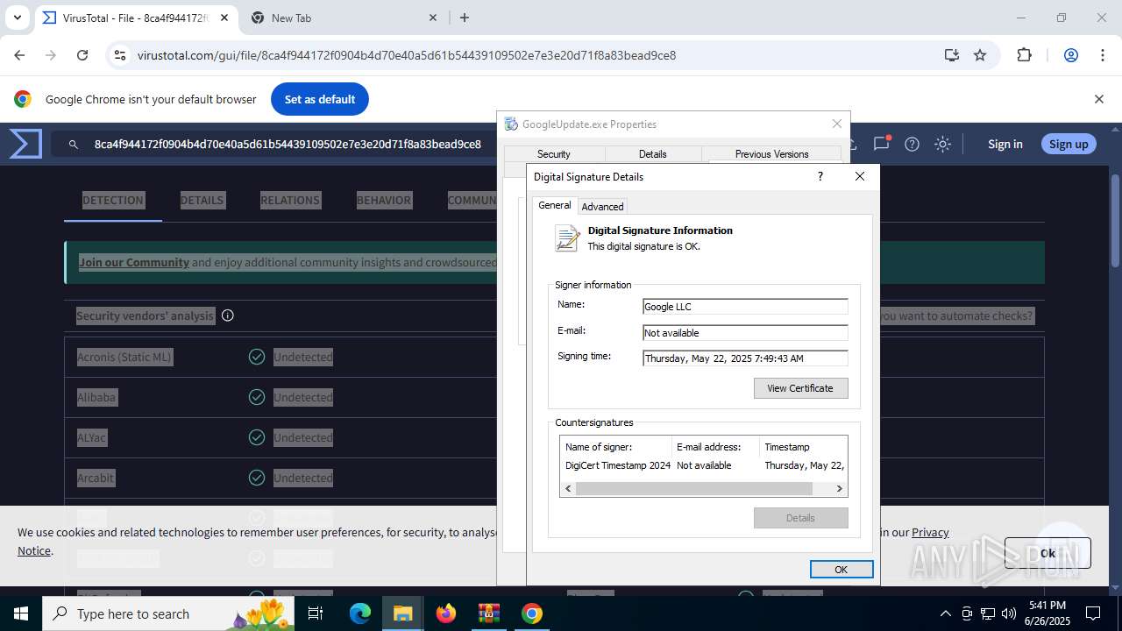Open Details tab in GoogleUpdate.exe Properties
The image size is (1122, 631).
point(652,154)
